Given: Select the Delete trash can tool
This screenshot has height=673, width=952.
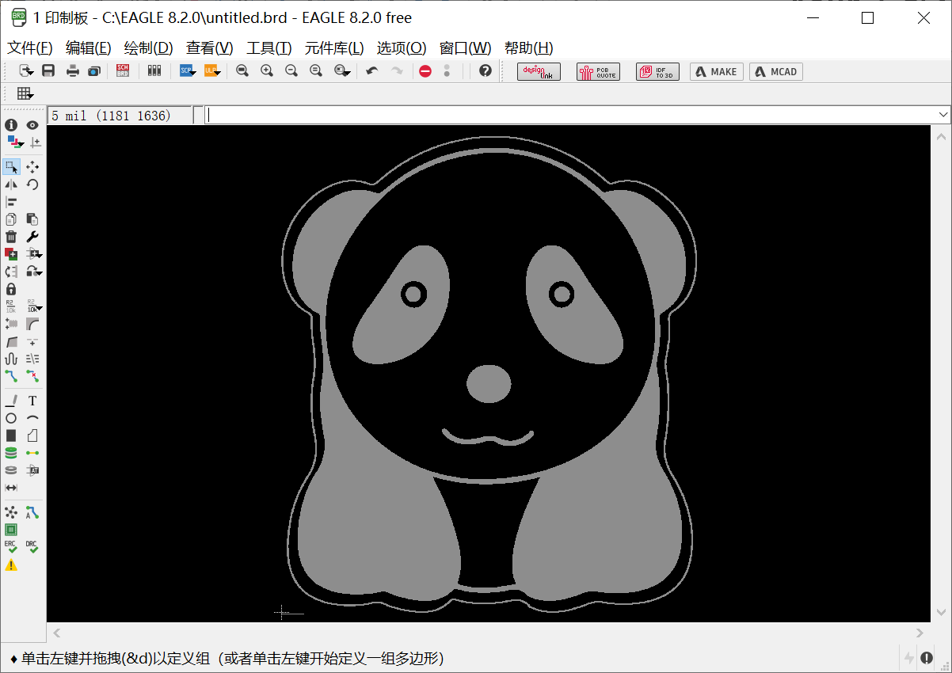Looking at the screenshot, I should click(11, 237).
